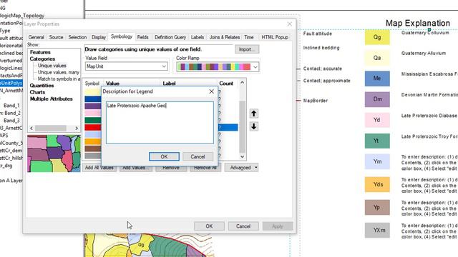Click the Add Values button
The width and height of the screenshot is (458, 257).
click(x=135, y=168)
